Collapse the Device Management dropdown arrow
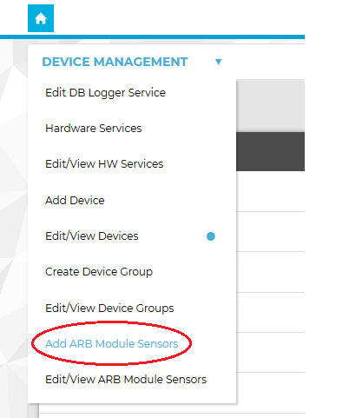This screenshot has width=349, height=418. [219, 62]
